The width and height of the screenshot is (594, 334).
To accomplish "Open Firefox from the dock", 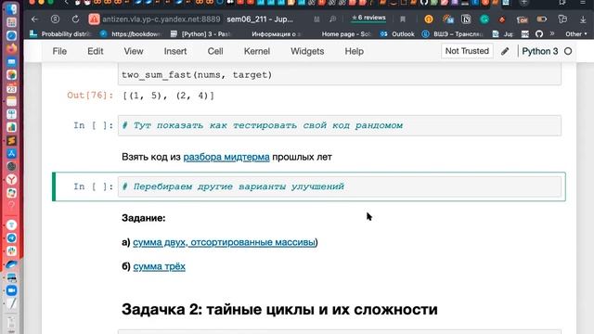I will [11, 49].
